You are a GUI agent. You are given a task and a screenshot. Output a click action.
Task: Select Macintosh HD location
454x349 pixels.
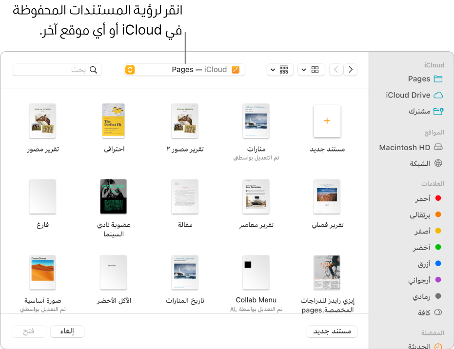click(x=411, y=147)
